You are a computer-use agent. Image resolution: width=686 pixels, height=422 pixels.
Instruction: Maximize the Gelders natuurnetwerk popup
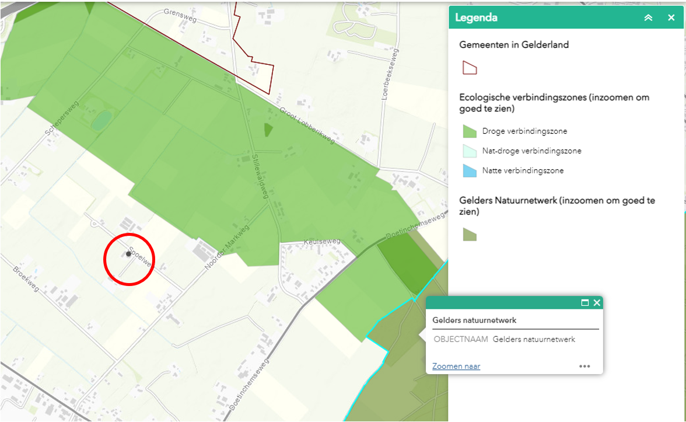(x=585, y=303)
